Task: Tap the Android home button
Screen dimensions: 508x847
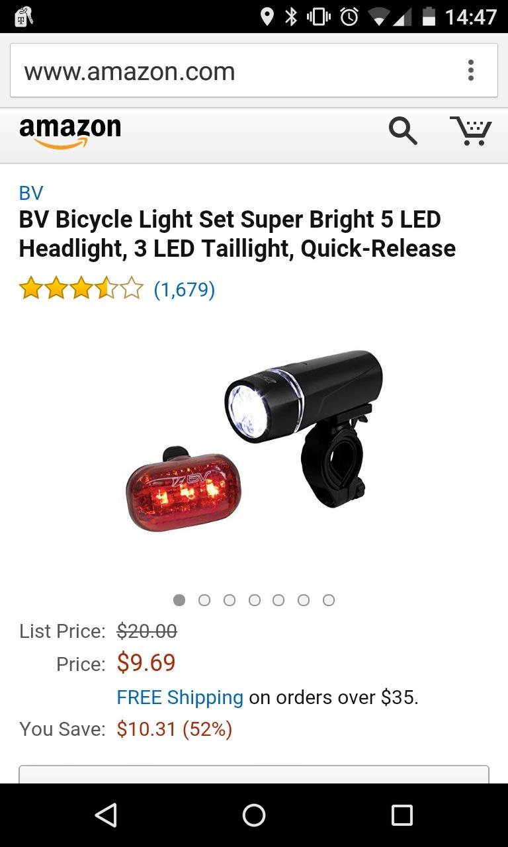Action: coord(254,815)
